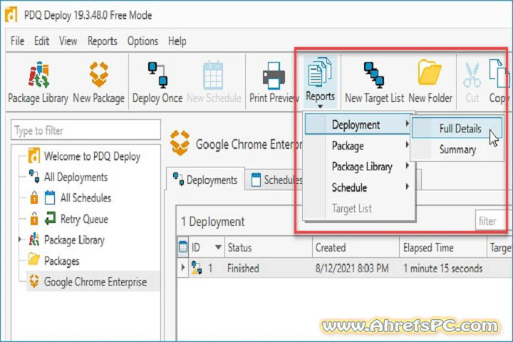Click lock icon beside All Schedules
Viewport: 513px width, 342px height.
[34, 197]
